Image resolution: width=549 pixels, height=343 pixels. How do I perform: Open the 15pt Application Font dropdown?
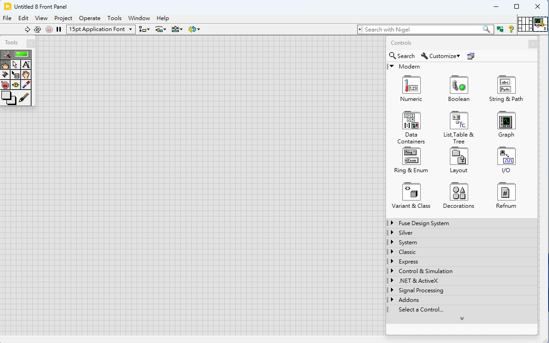[101, 29]
